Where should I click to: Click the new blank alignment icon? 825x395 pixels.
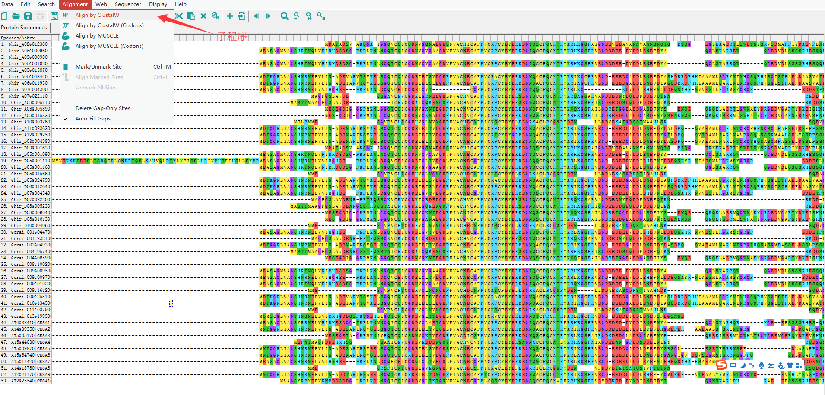pyautogui.click(x=4, y=16)
